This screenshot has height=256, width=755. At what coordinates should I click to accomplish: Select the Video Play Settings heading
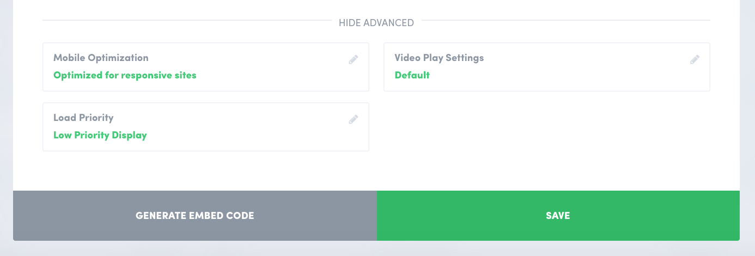[x=439, y=58]
